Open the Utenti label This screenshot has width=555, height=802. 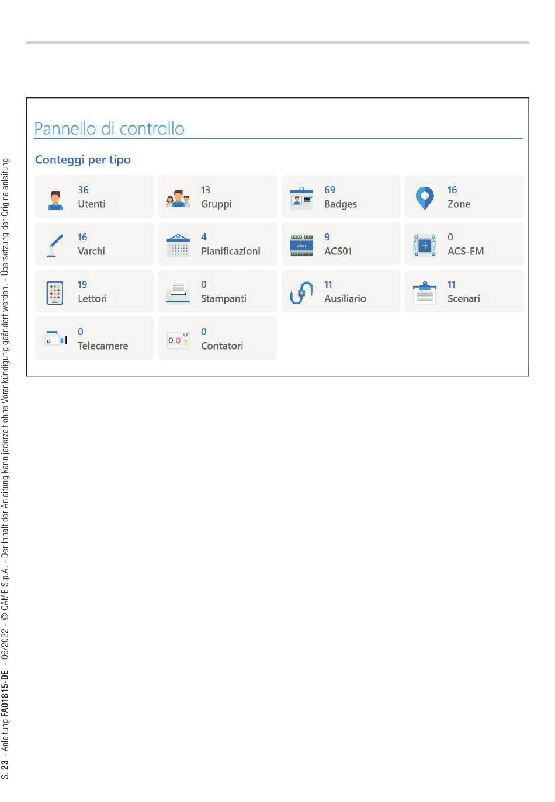[x=92, y=204]
